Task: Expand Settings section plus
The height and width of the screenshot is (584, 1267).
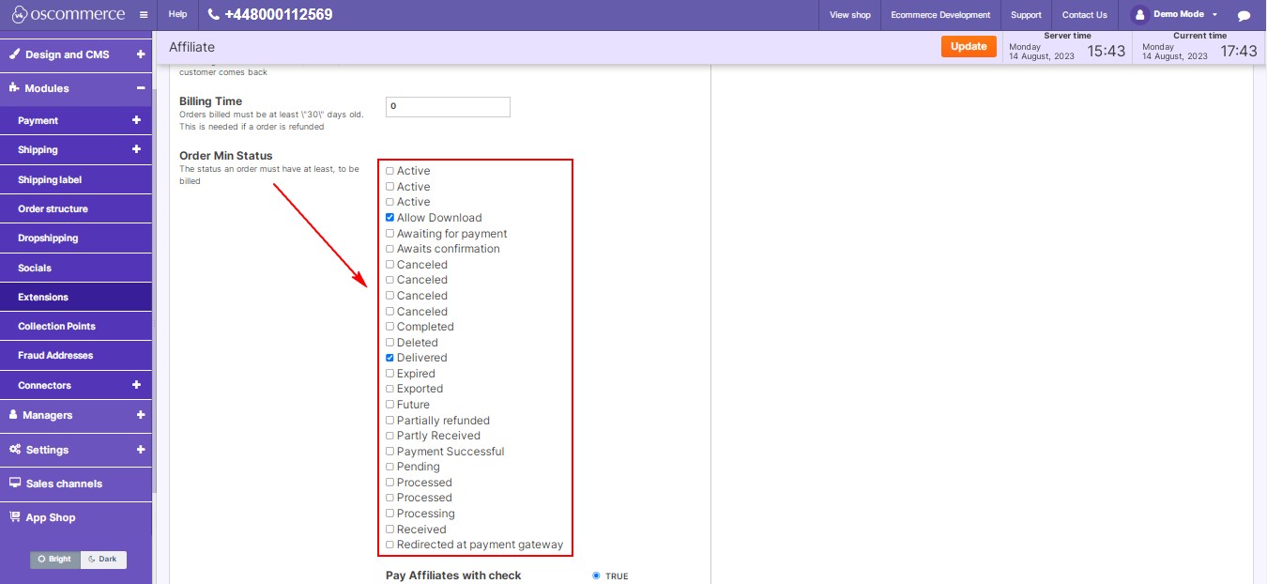Action: click(x=140, y=450)
